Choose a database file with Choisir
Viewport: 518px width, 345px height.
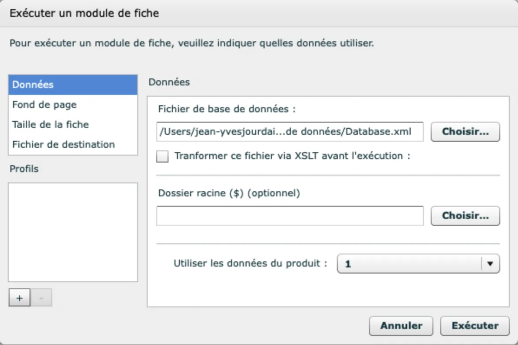pos(465,132)
